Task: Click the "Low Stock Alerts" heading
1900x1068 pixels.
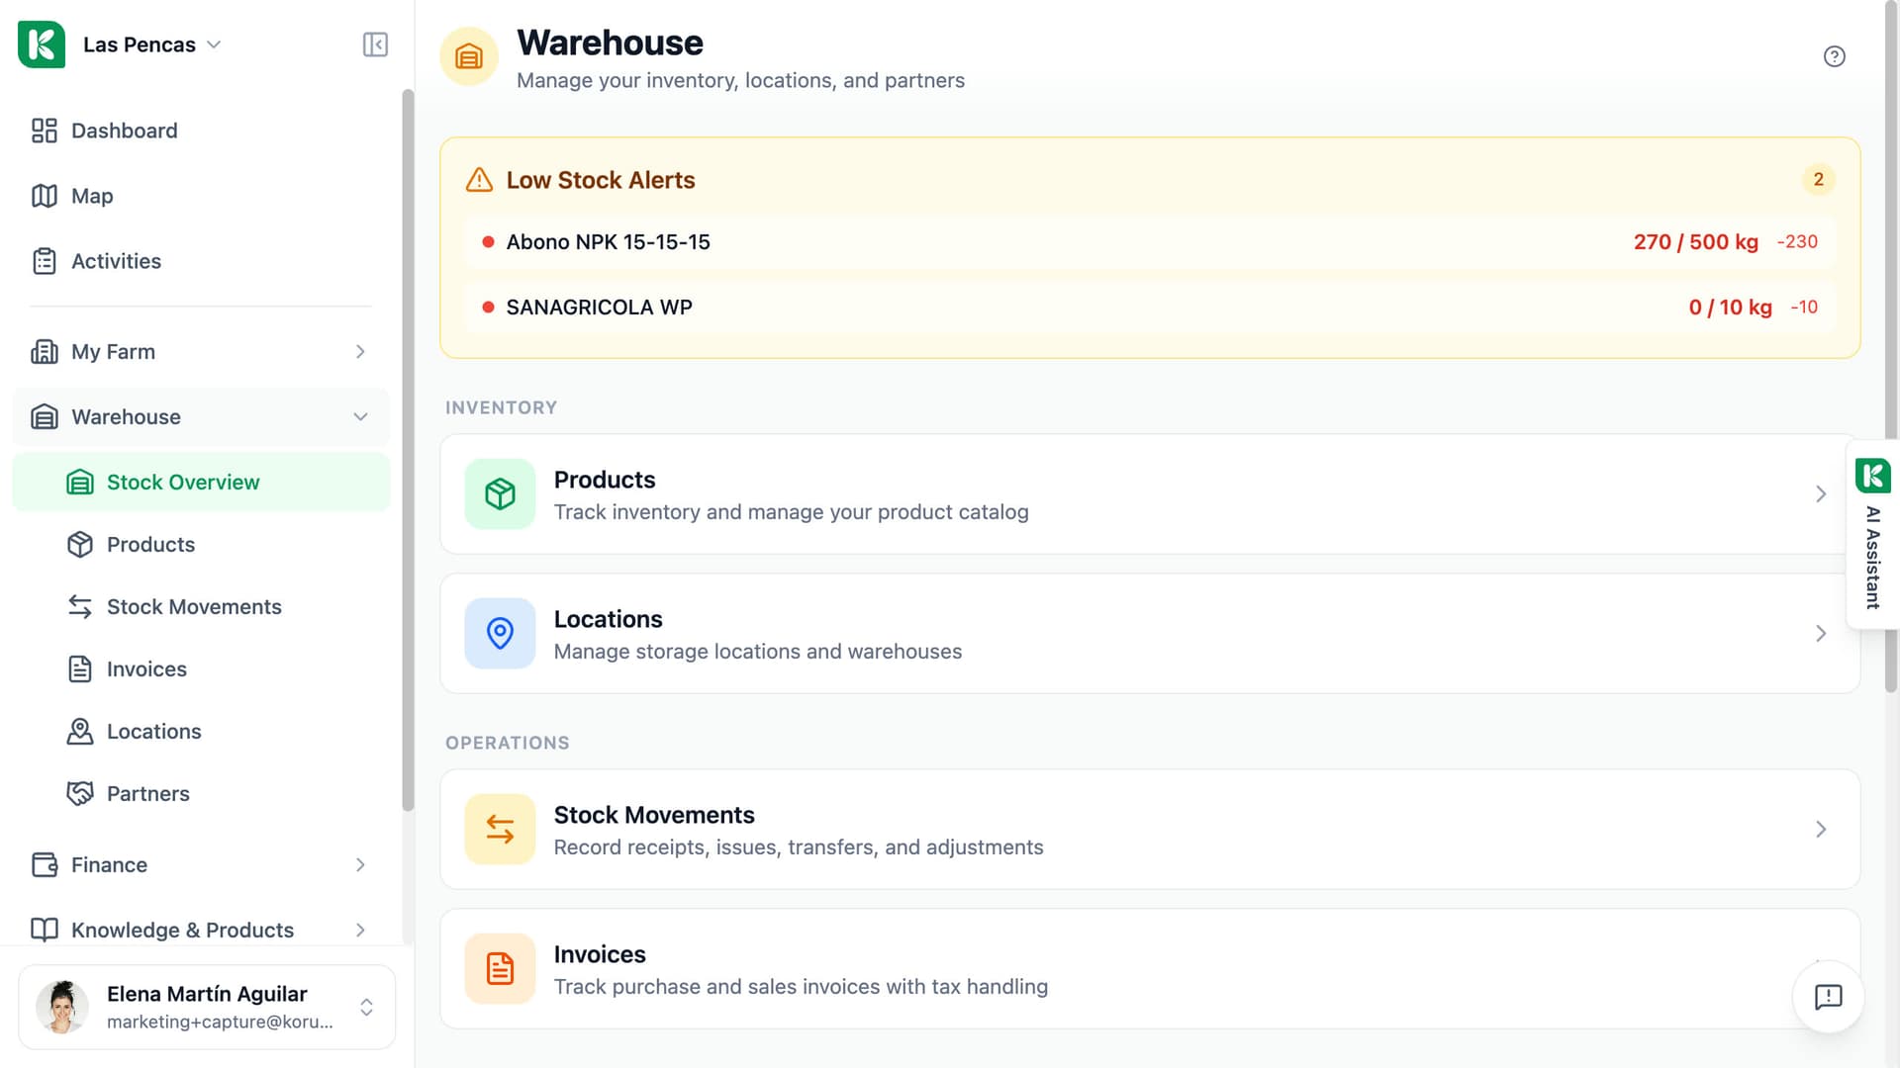Action: click(601, 180)
